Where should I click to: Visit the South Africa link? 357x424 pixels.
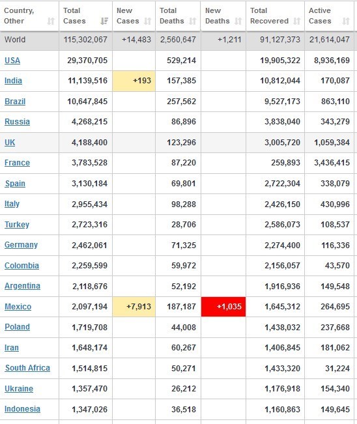click(x=27, y=368)
